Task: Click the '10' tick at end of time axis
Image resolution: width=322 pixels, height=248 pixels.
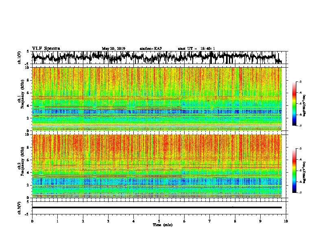Action: point(286,221)
